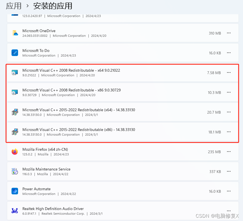This screenshot has height=221, width=243.
Task: Click the 16.0 KB size of Power Automate
Action: click(215, 191)
